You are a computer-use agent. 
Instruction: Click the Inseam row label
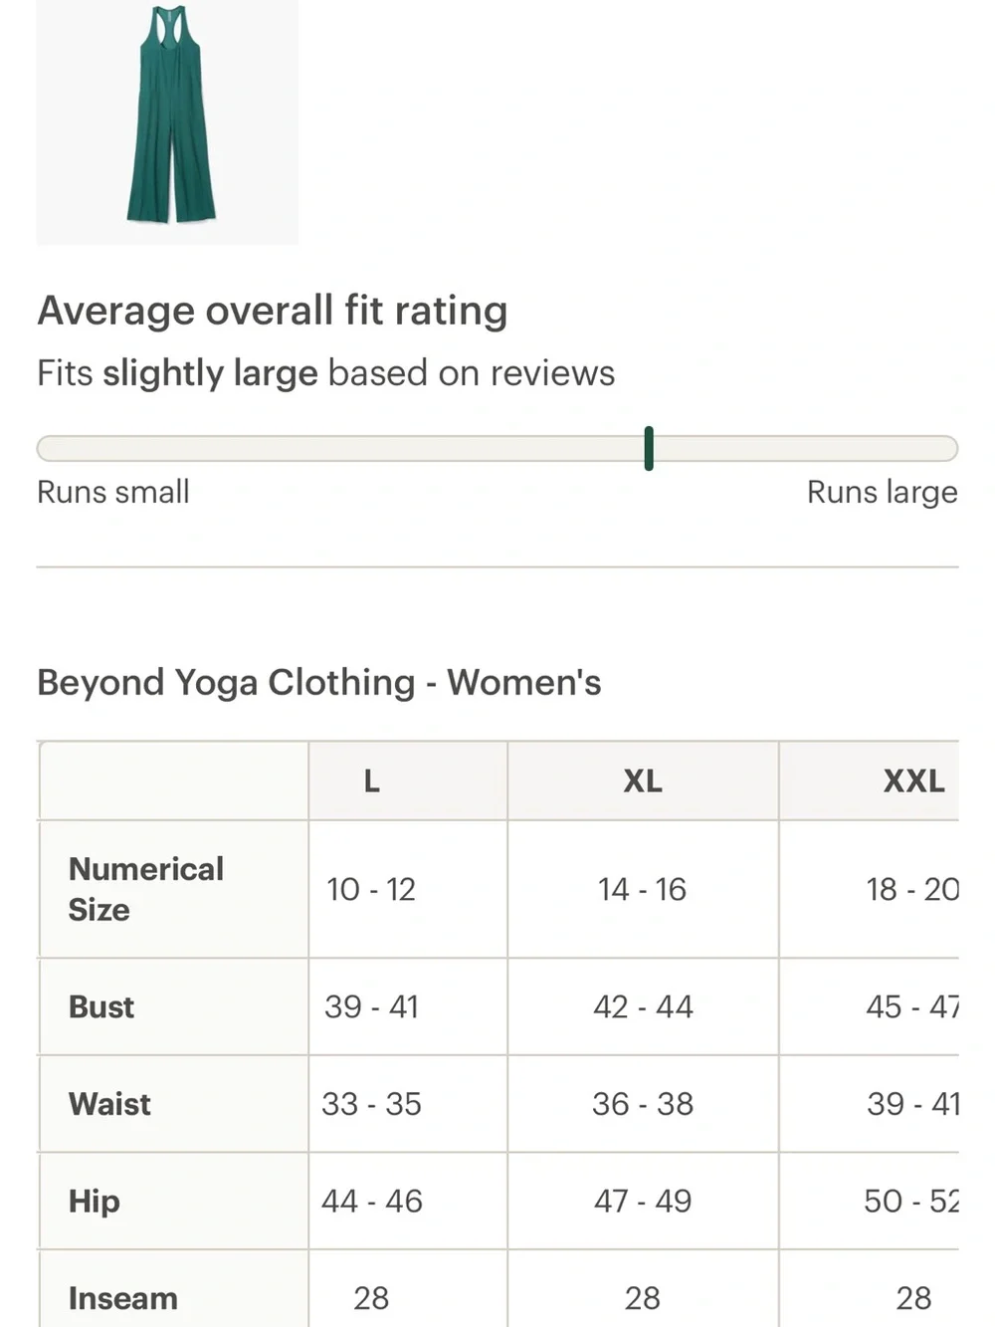point(123,1298)
